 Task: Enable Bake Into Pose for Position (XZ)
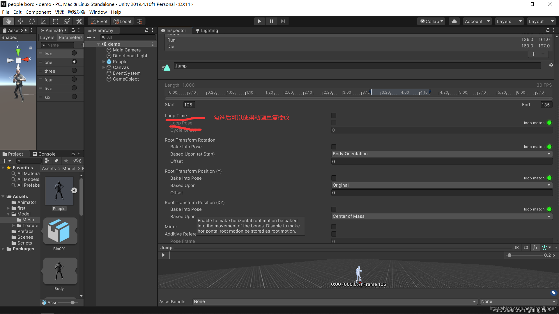[x=334, y=209]
